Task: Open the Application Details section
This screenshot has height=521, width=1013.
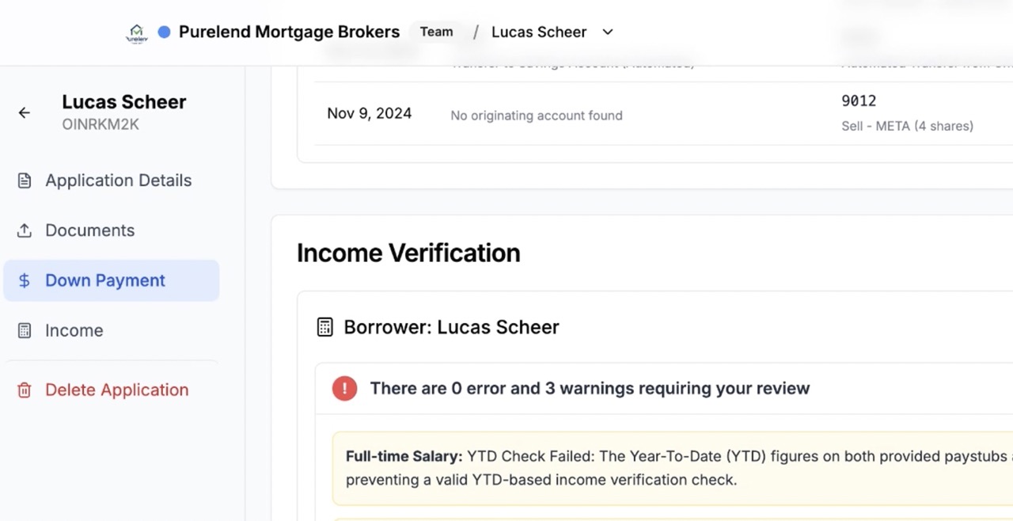Action: [118, 181]
